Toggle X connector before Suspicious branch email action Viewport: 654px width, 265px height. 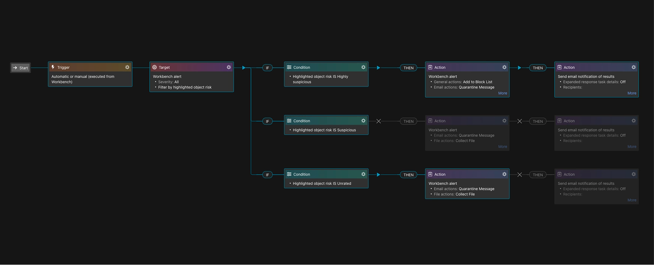(x=519, y=121)
